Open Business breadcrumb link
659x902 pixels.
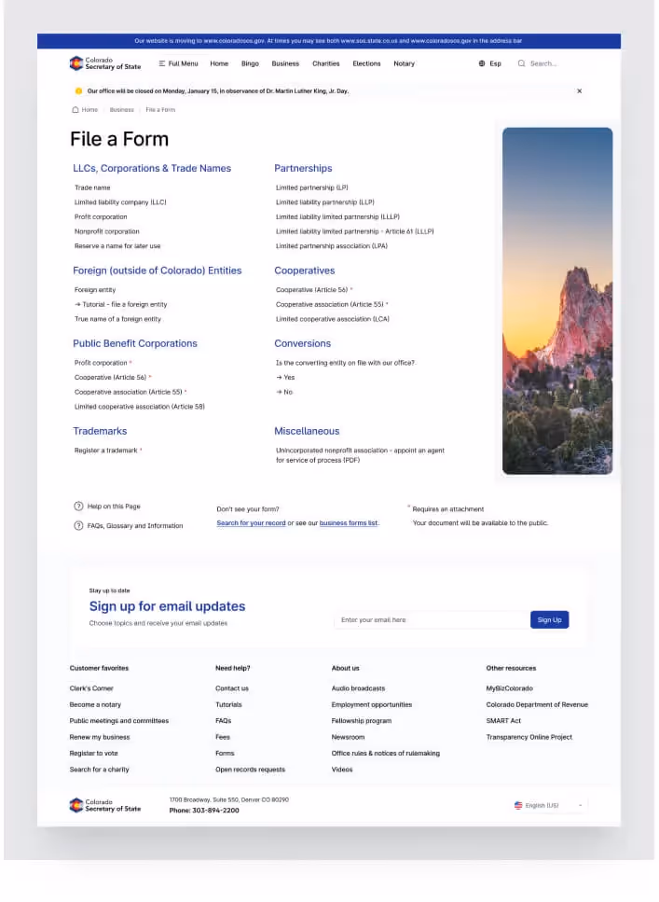pos(121,109)
